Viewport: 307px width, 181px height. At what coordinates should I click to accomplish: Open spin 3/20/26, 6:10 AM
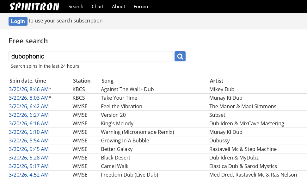click(28, 132)
